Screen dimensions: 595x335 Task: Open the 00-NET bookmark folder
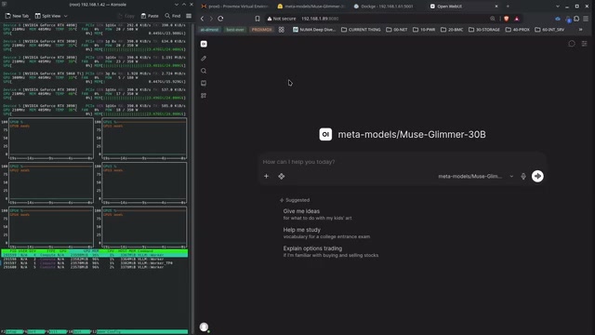[397, 30]
